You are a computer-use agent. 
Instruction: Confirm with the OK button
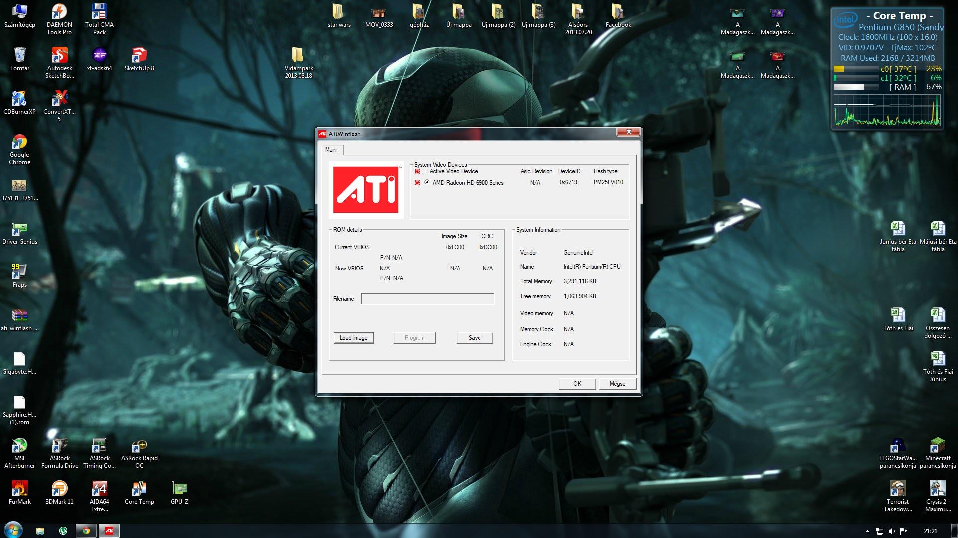click(577, 384)
